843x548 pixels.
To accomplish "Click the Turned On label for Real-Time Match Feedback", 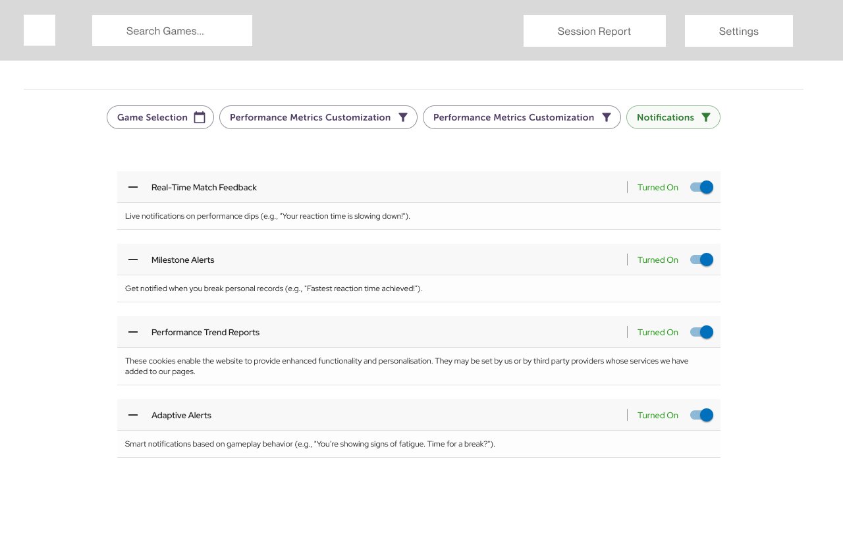I will point(657,187).
